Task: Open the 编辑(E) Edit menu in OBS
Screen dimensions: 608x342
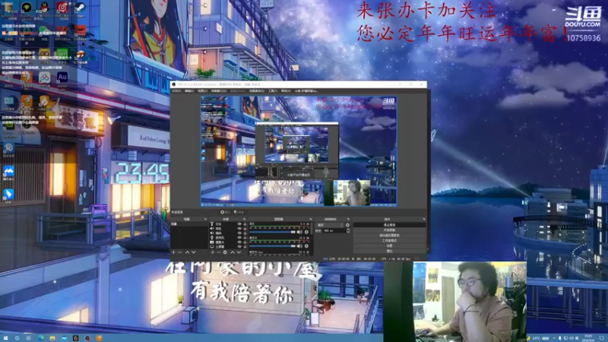Action: coord(189,90)
